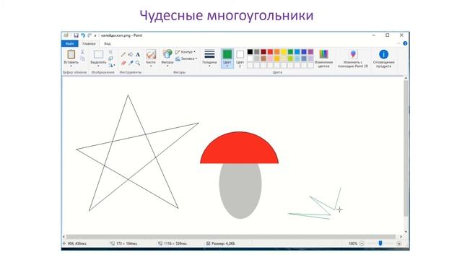The image size is (462, 260).
Task: Pick the red color swatch
Action: (270, 52)
